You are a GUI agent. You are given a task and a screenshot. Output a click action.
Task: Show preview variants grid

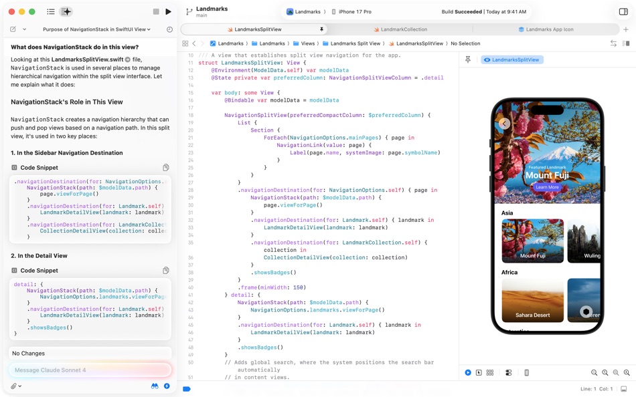[x=489, y=373]
